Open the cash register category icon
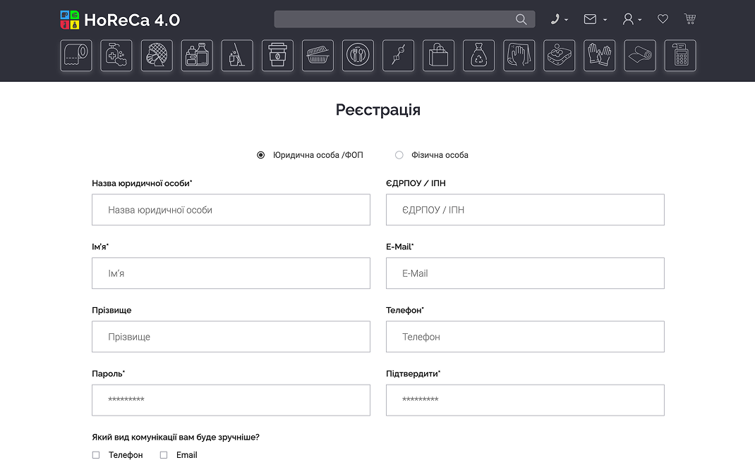The width and height of the screenshot is (755, 472). coord(680,56)
